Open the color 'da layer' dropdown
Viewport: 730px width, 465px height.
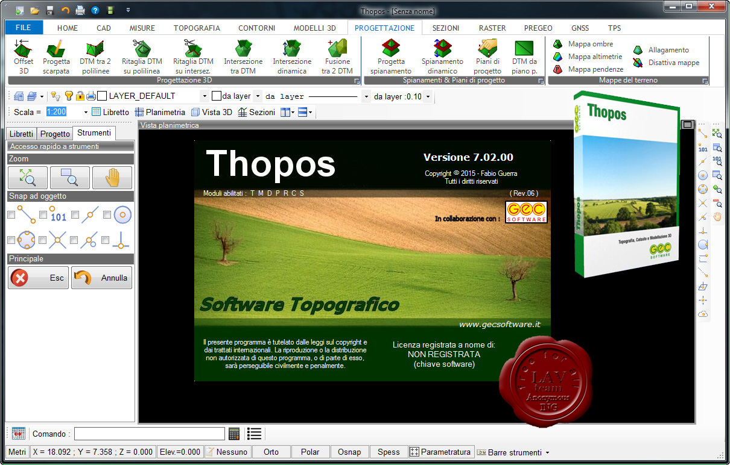[258, 96]
